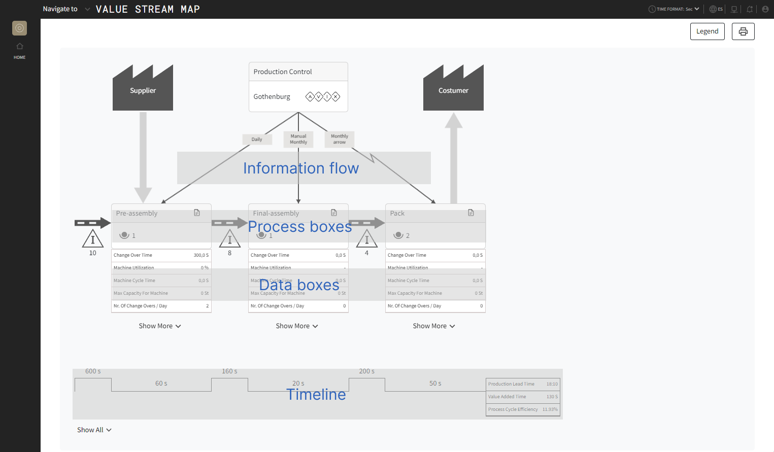Click the printer icon button

tap(743, 31)
